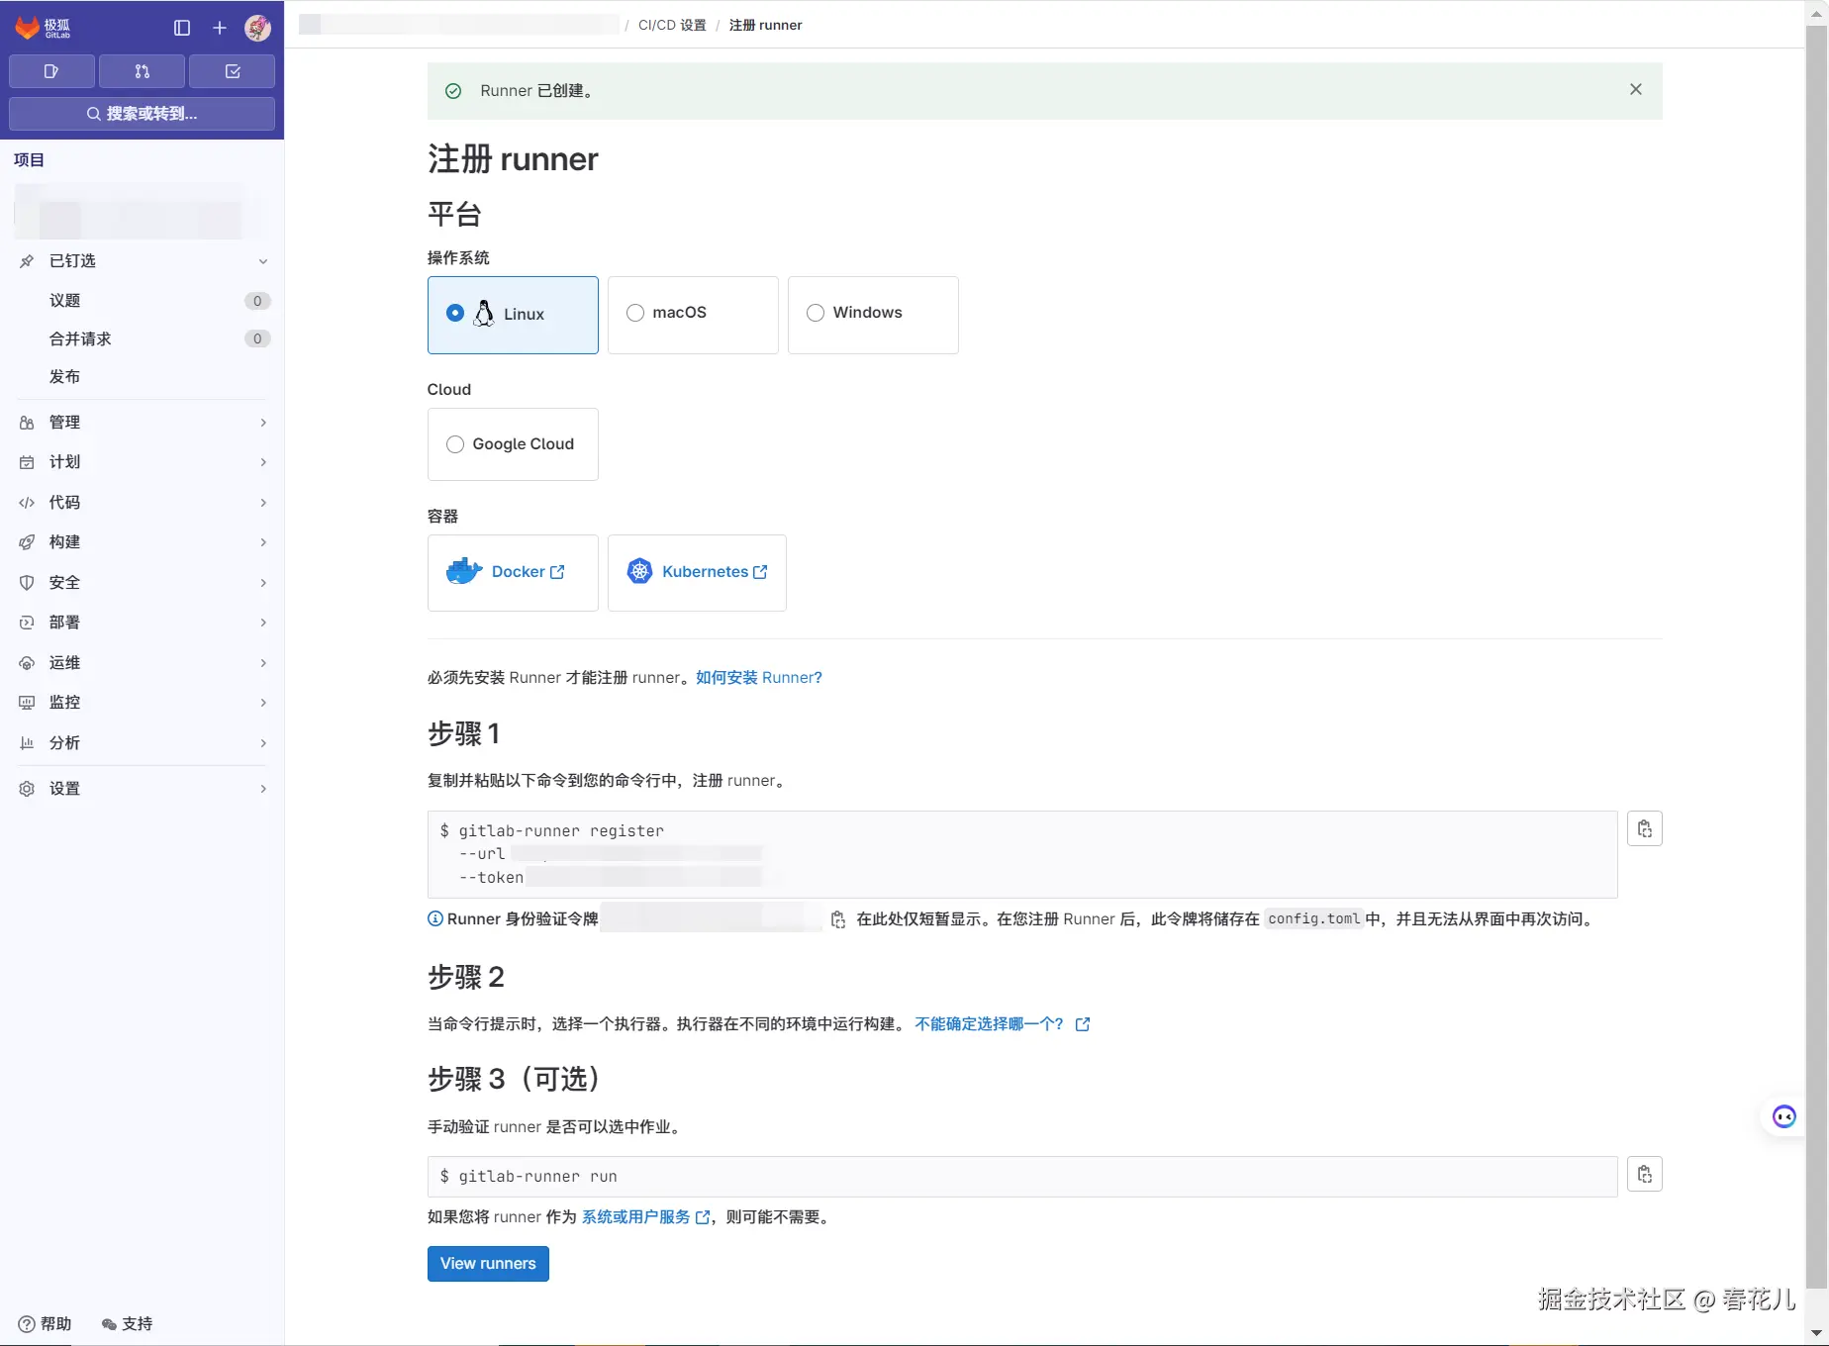
Task: Open the Kubernetes container instructions
Action: pyautogui.click(x=697, y=572)
